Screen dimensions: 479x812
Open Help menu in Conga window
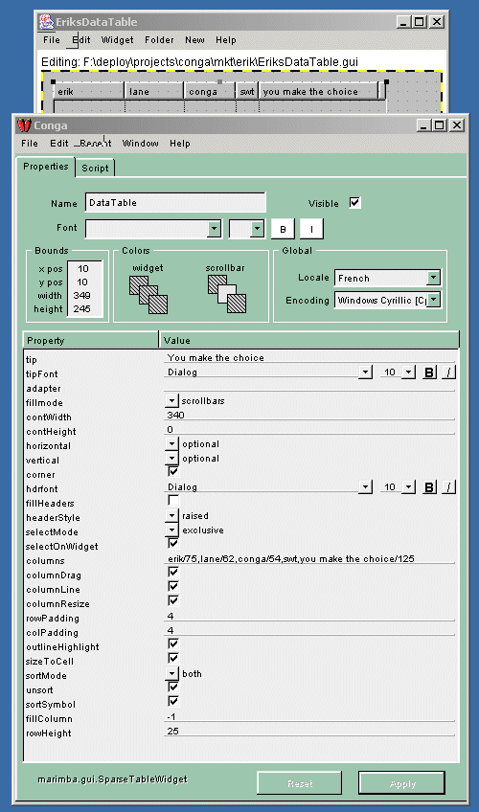tap(180, 144)
